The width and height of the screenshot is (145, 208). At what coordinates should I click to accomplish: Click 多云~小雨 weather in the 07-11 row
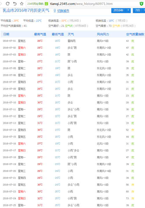point(73,109)
